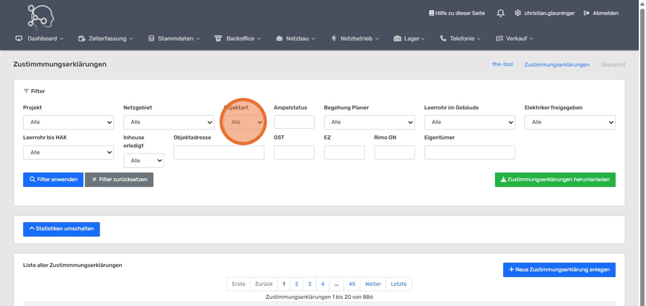Click Abmelden to log out
This screenshot has width=646, height=306.
coord(601,13)
